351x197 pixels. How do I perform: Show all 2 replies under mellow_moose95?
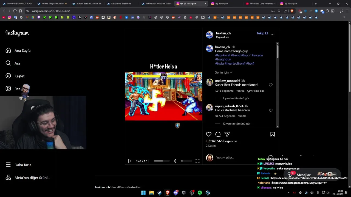click(x=236, y=98)
